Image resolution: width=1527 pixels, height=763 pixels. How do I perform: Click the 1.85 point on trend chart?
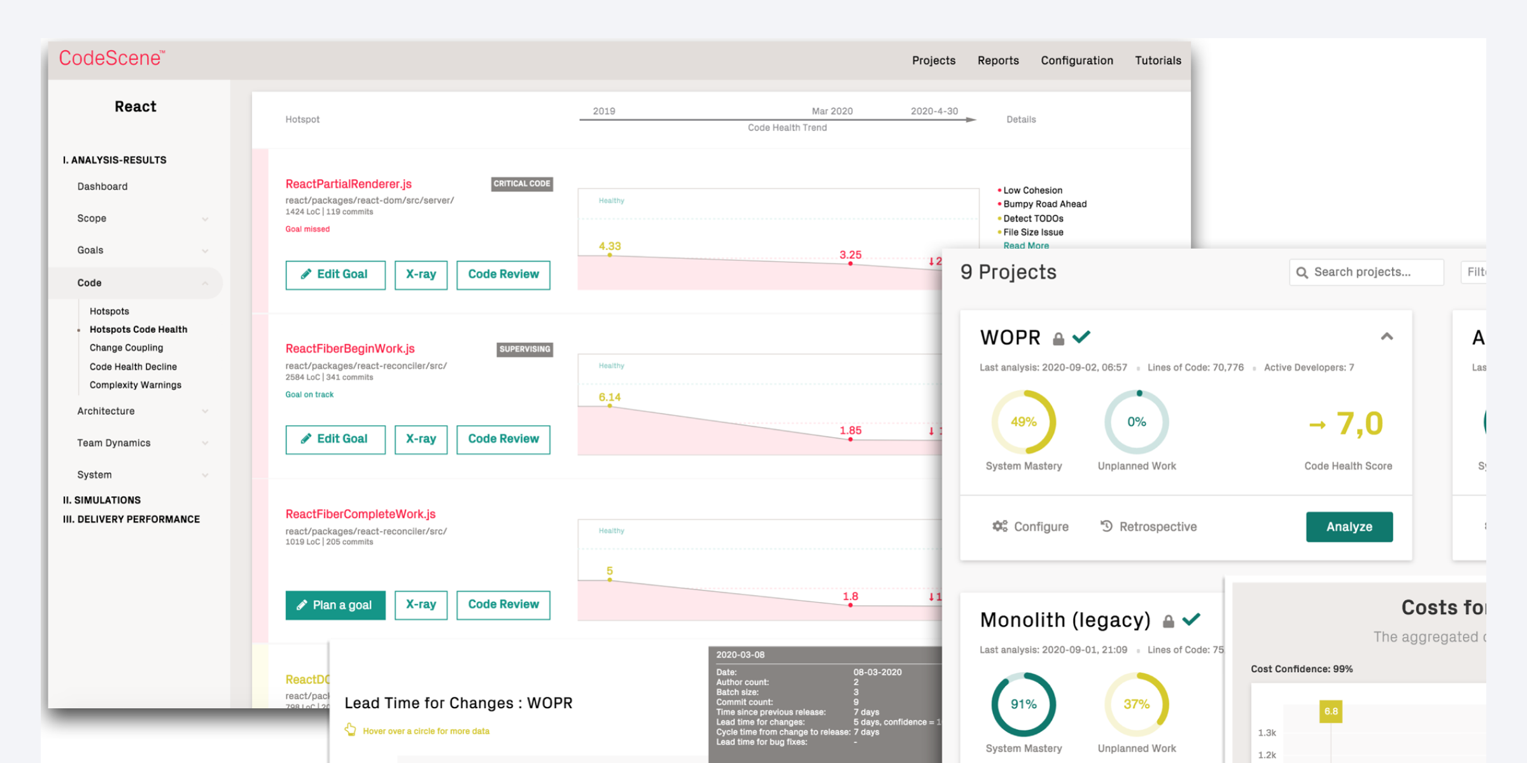[x=850, y=439]
